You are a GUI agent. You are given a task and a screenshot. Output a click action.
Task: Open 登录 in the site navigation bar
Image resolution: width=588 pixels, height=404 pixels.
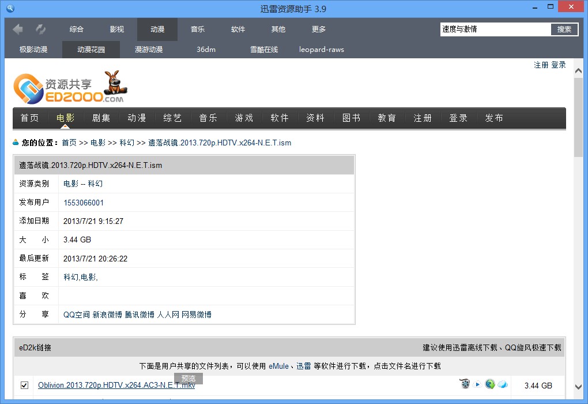[458, 118]
